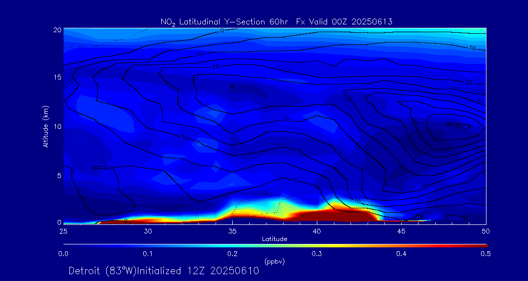Viewport: 528px width, 281px height.
Task: Select the colorbar scale label 0.1
Action: [148, 254]
